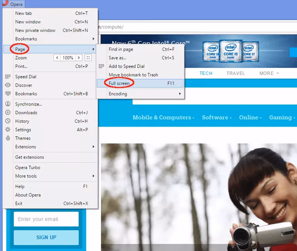
Task: Expand the Extensions submenu arrow
Action: point(93,147)
